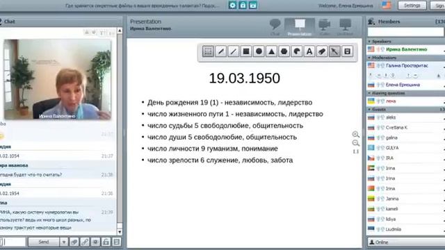The width and height of the screenshot is (445, 250).
Task: Select the rectangle shape tool
Action: pos(246,51)
